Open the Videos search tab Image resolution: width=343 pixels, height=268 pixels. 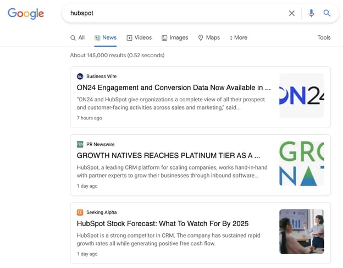[139, 37]
